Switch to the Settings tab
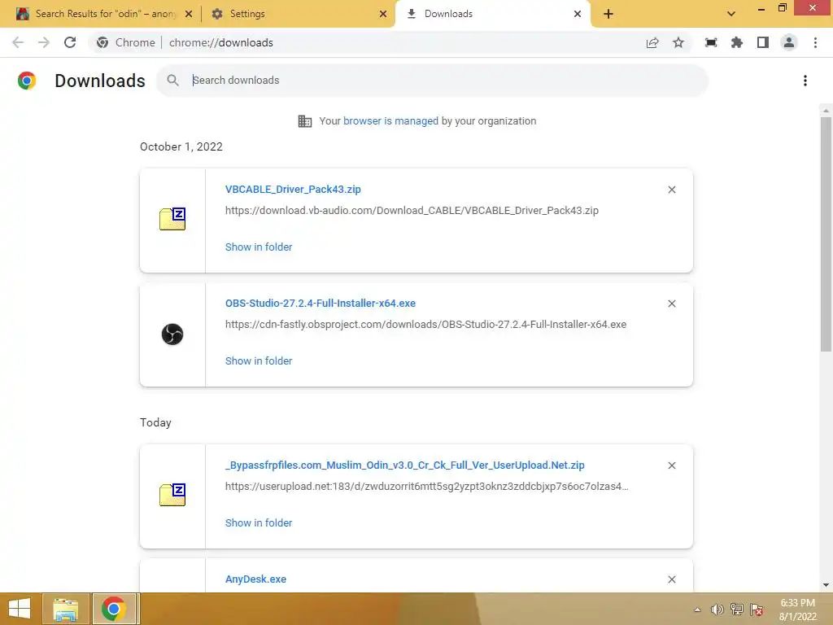Image resolution: width=833 pixels, height=625 pixels. coord(299,14)
